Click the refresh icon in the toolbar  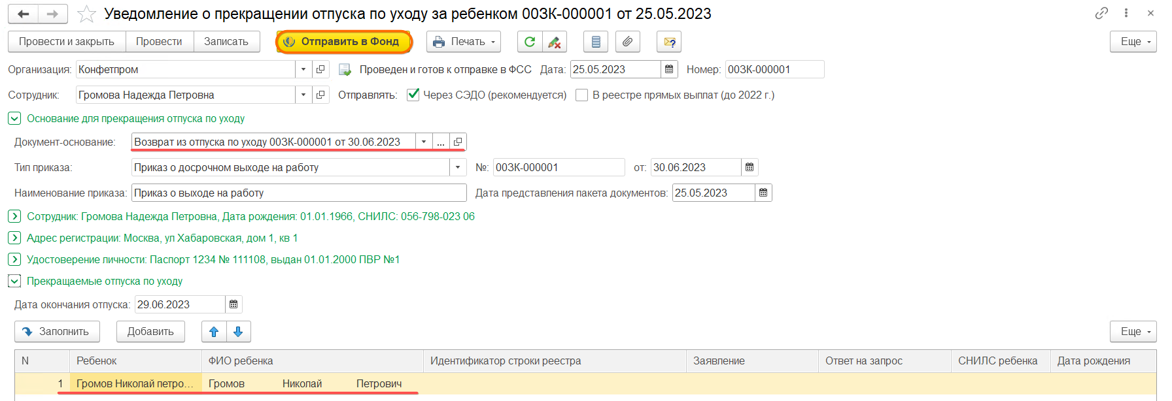click(529, 42)
